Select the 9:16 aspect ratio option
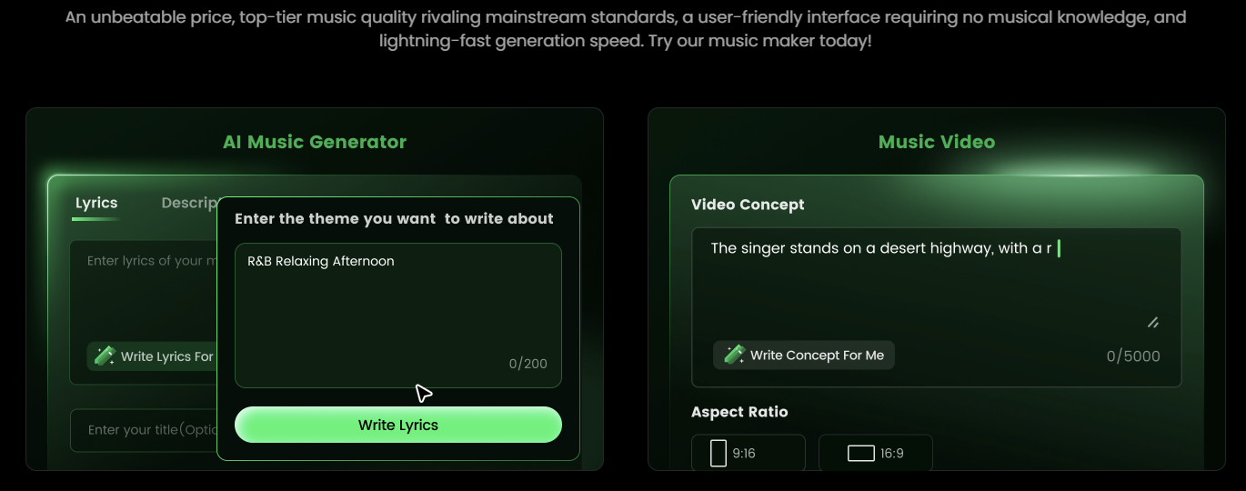1246x491 pixels. [748, 453]
